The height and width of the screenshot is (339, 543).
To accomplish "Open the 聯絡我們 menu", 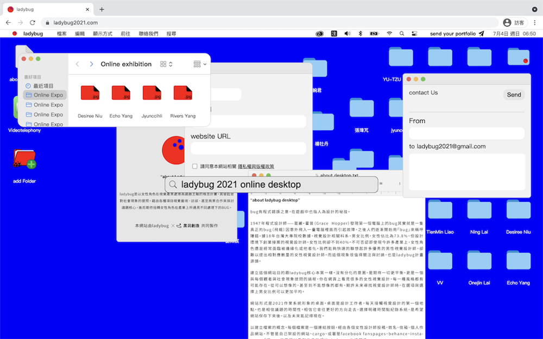I will (148, 34).
